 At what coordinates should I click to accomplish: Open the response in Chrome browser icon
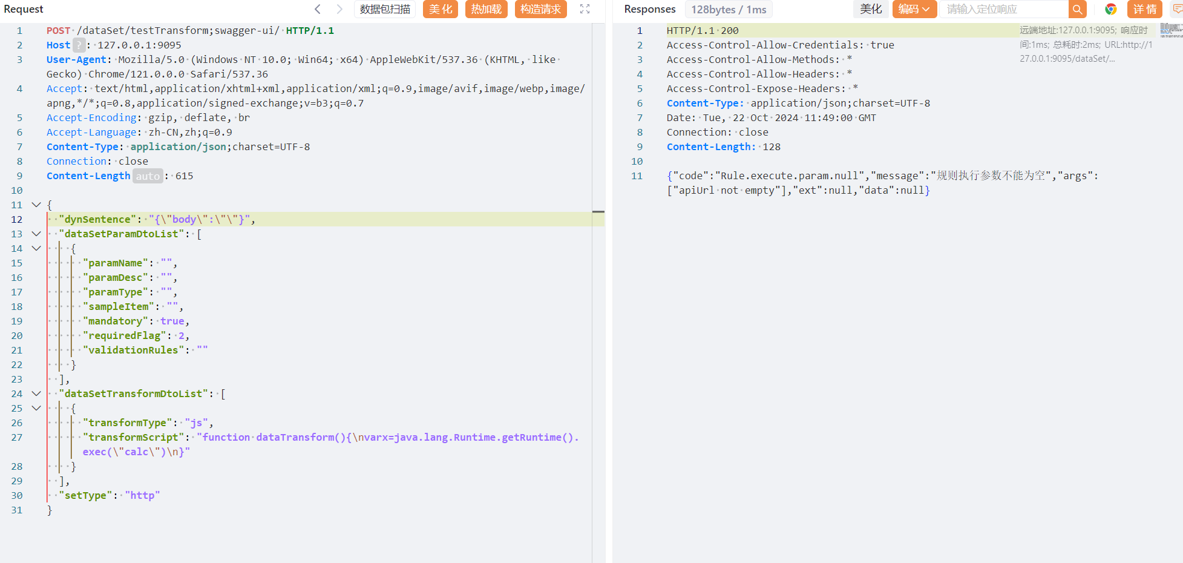coord(1111,9)
